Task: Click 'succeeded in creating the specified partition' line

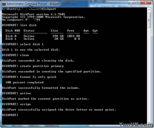Action: tap(51, 71)
